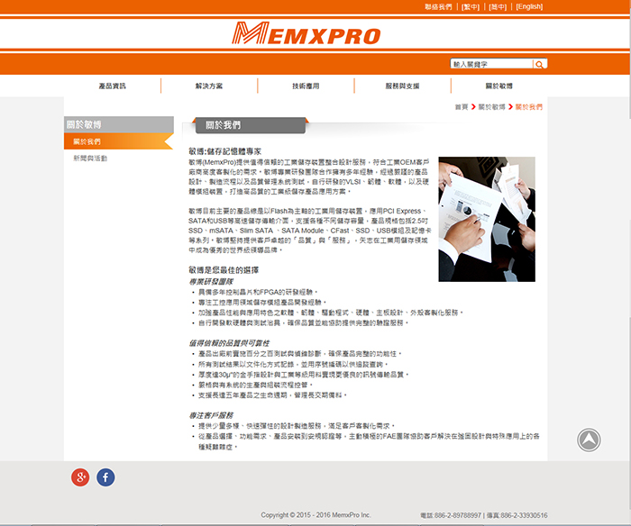Click the 專注客戶服務 subheading
Screen dimensions: 631x526
click(x=211, y=415)
